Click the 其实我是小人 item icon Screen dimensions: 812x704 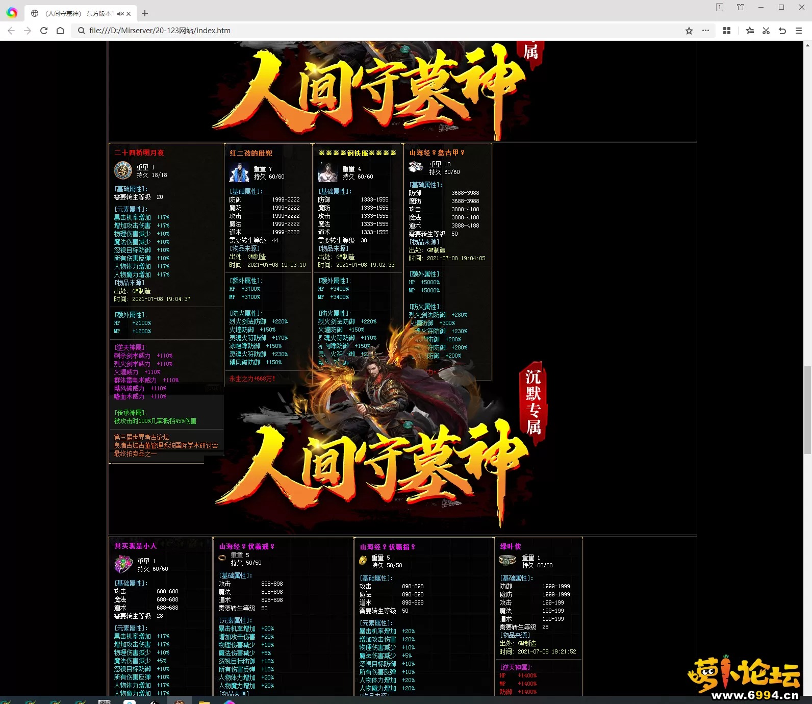click(123, 564)
